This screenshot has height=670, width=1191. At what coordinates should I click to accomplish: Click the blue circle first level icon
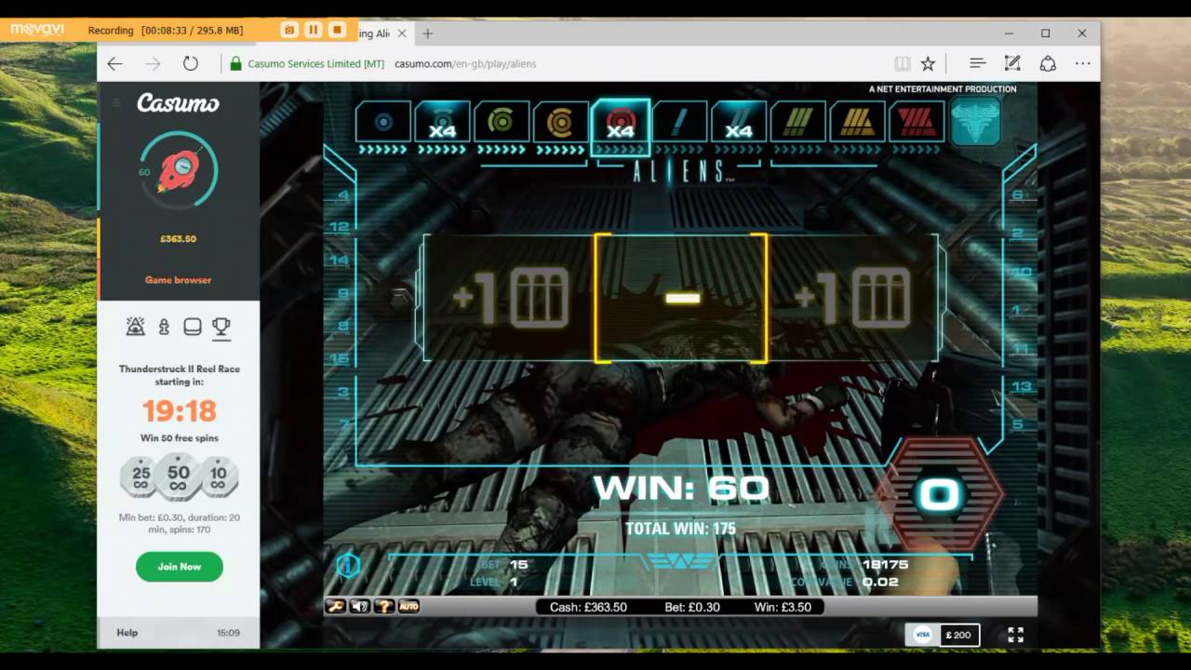382,122
